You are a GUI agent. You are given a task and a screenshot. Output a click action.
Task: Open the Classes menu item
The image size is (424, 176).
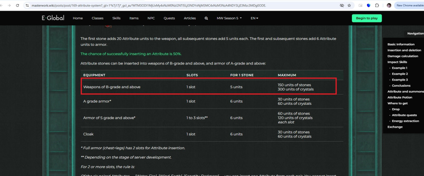click(98, 18)
